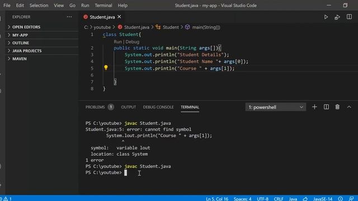Kill terminal with trash icon

click(x=337, y=107)
